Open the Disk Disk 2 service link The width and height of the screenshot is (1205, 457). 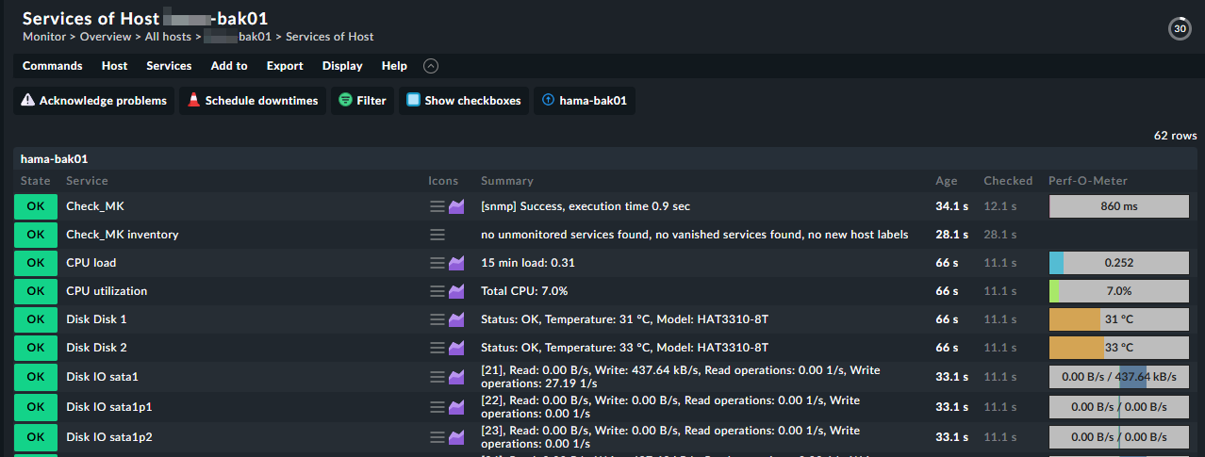click(x=96, y=348)
